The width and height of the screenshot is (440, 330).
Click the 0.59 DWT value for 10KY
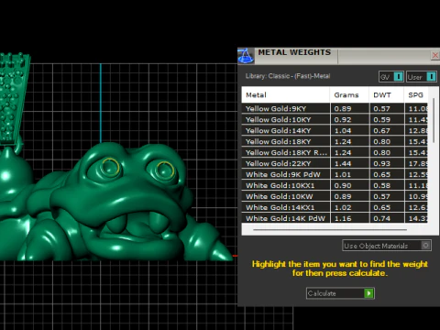(382, 120)
